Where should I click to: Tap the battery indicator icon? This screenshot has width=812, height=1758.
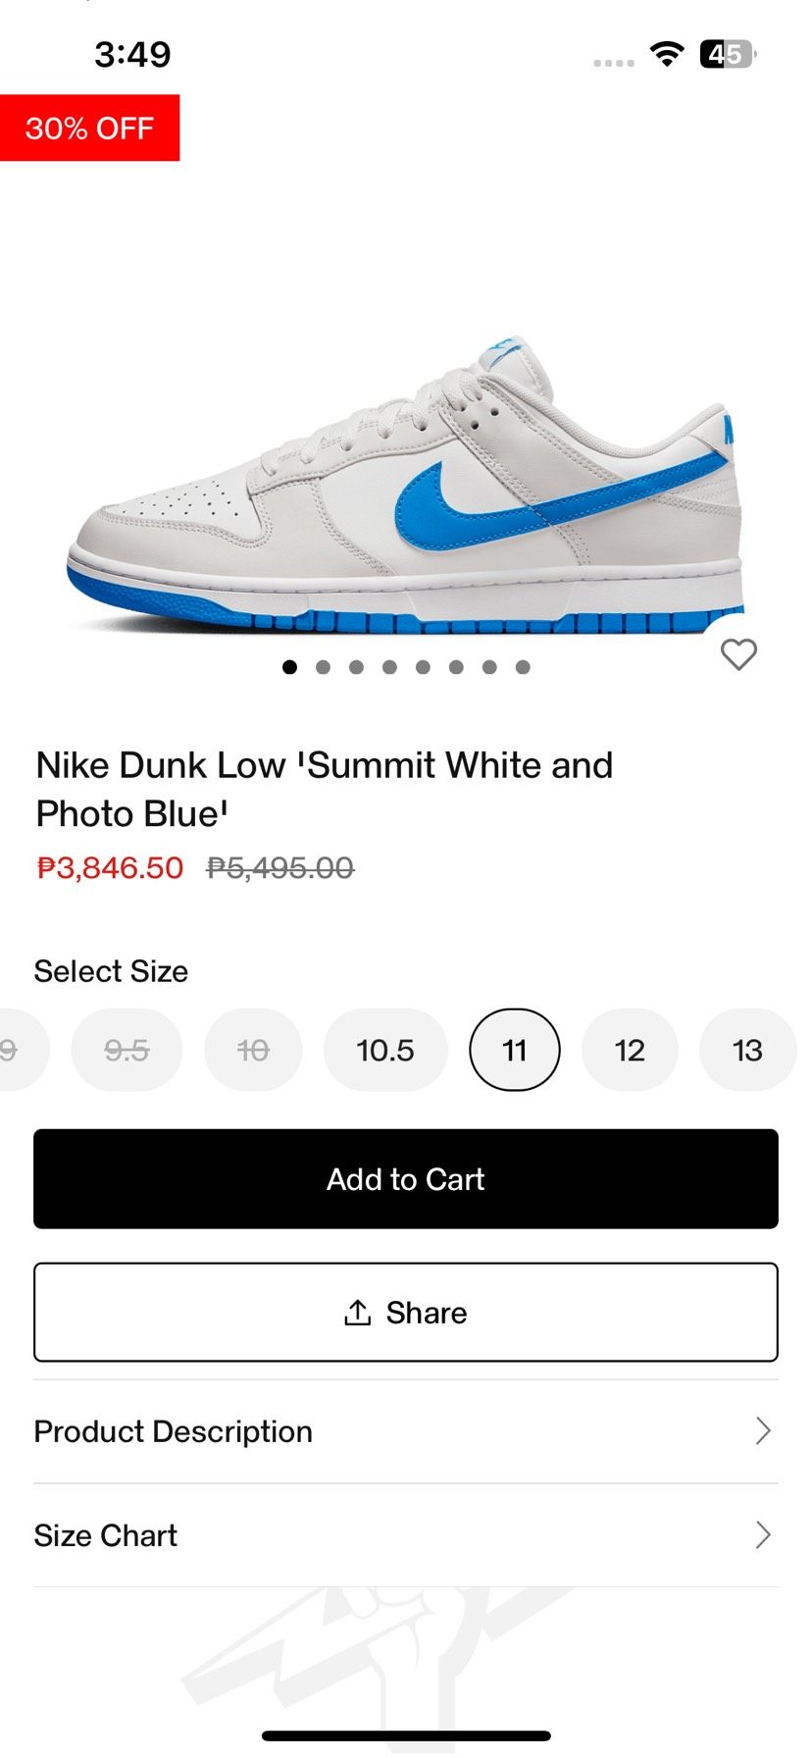727,54
